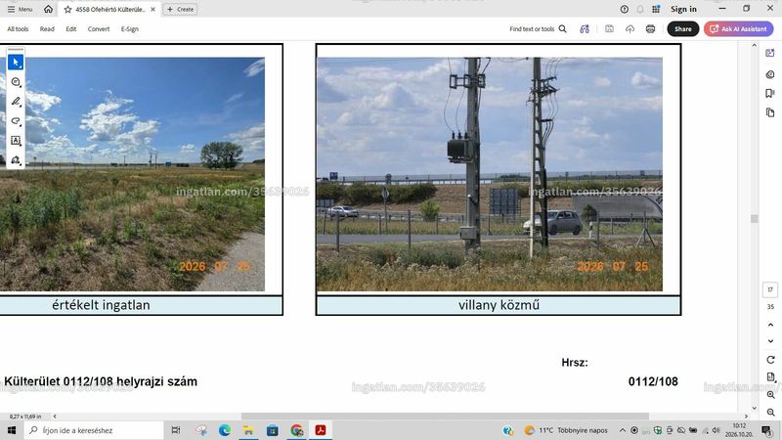Open the Windows Start menu
Viewport: 782px width, 440px height.
coord(12,430)
